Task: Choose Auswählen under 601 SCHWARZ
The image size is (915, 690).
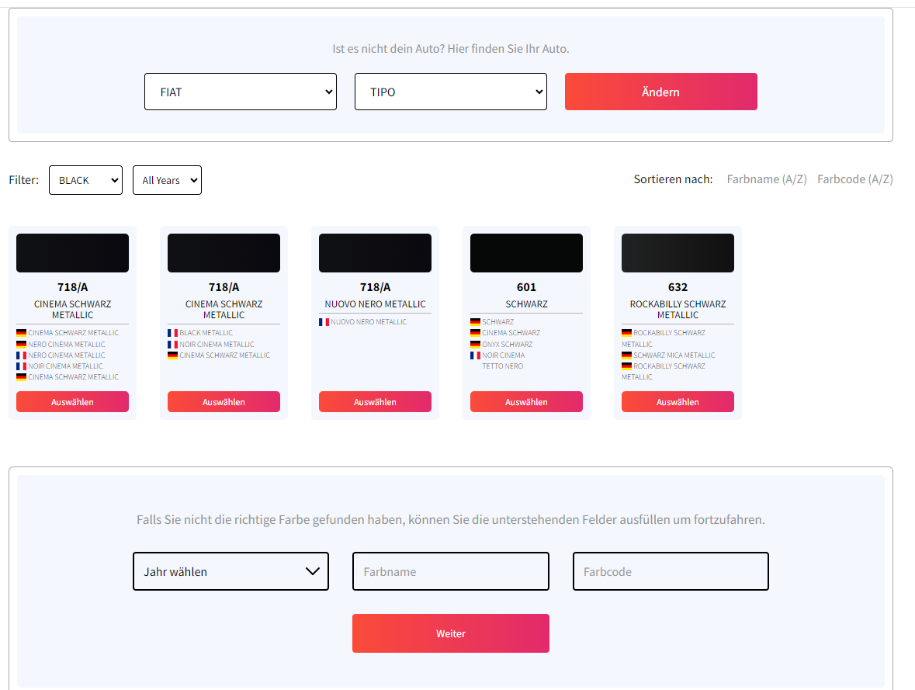Action: [526, 402]
